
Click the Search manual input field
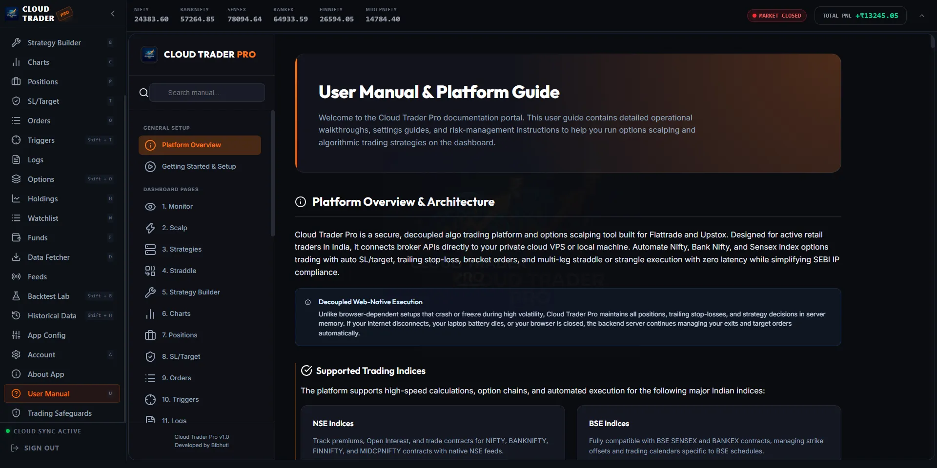click(x=207, y=93)
